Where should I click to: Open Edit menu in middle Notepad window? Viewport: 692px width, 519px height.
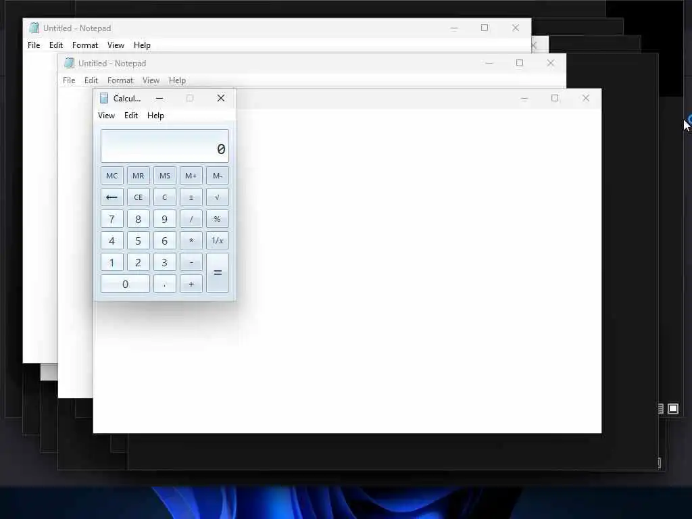pos(91,80)
